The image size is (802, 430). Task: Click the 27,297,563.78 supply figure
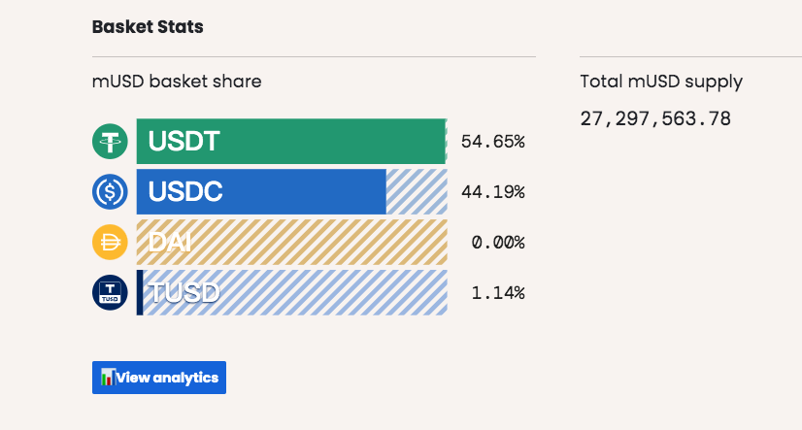point(655,118)
